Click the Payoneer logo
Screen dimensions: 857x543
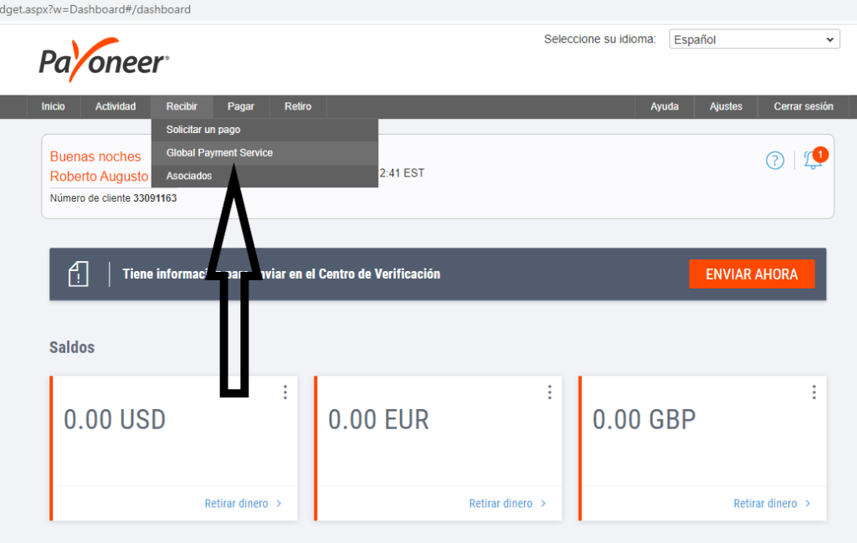click(104, 60)
